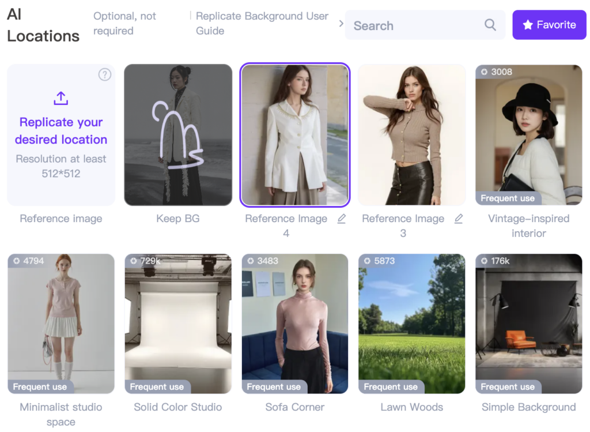Choose the Sofa Corner location

click(x=294, y=324)
